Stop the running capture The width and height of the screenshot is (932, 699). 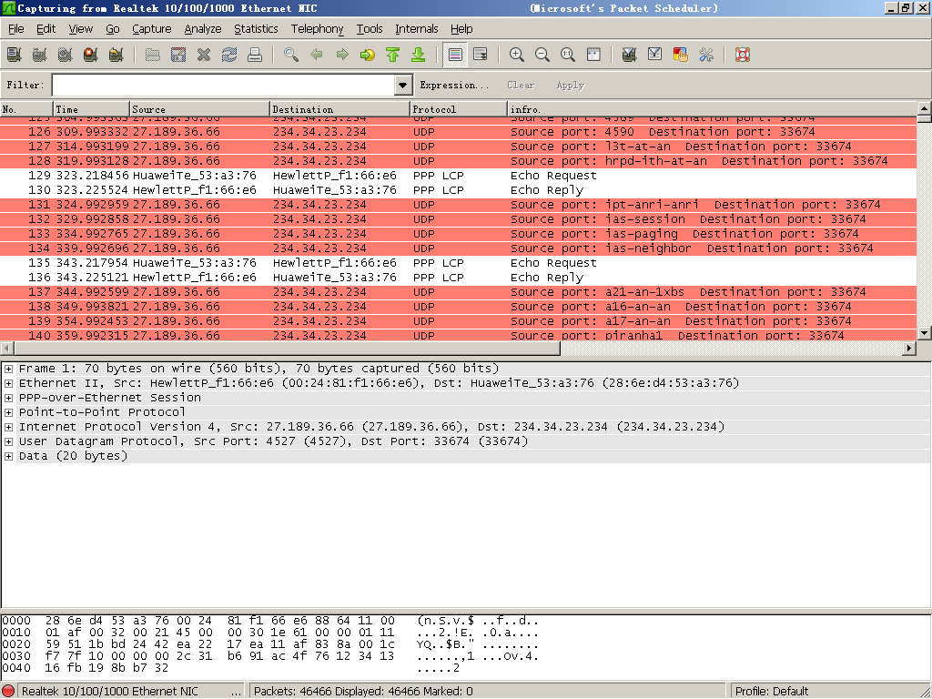pos(91,55)
